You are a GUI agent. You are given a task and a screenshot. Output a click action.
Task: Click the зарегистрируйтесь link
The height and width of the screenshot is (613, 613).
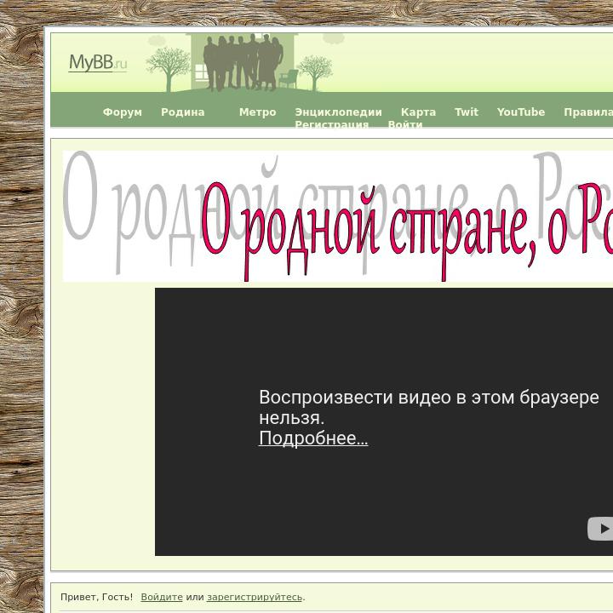pyautogui.click(x=255, y=597)
